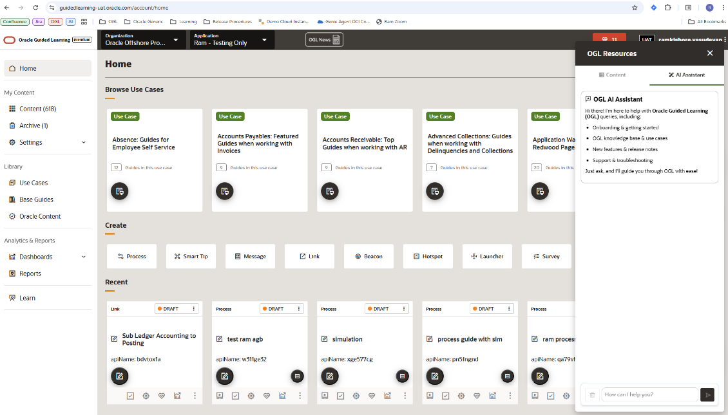Create a new Hotspot
The width and height of the screenshot is (728, 415).
point(428,257)
